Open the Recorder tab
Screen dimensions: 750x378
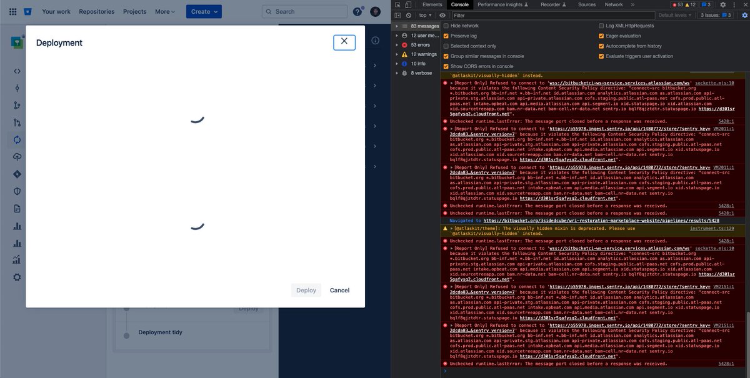click(553, 4)
